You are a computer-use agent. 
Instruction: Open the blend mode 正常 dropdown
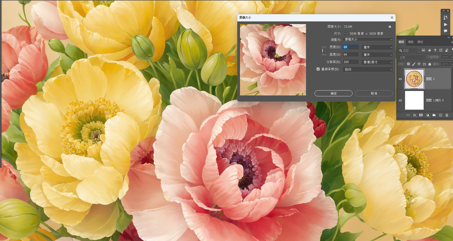tap(411, 57)
